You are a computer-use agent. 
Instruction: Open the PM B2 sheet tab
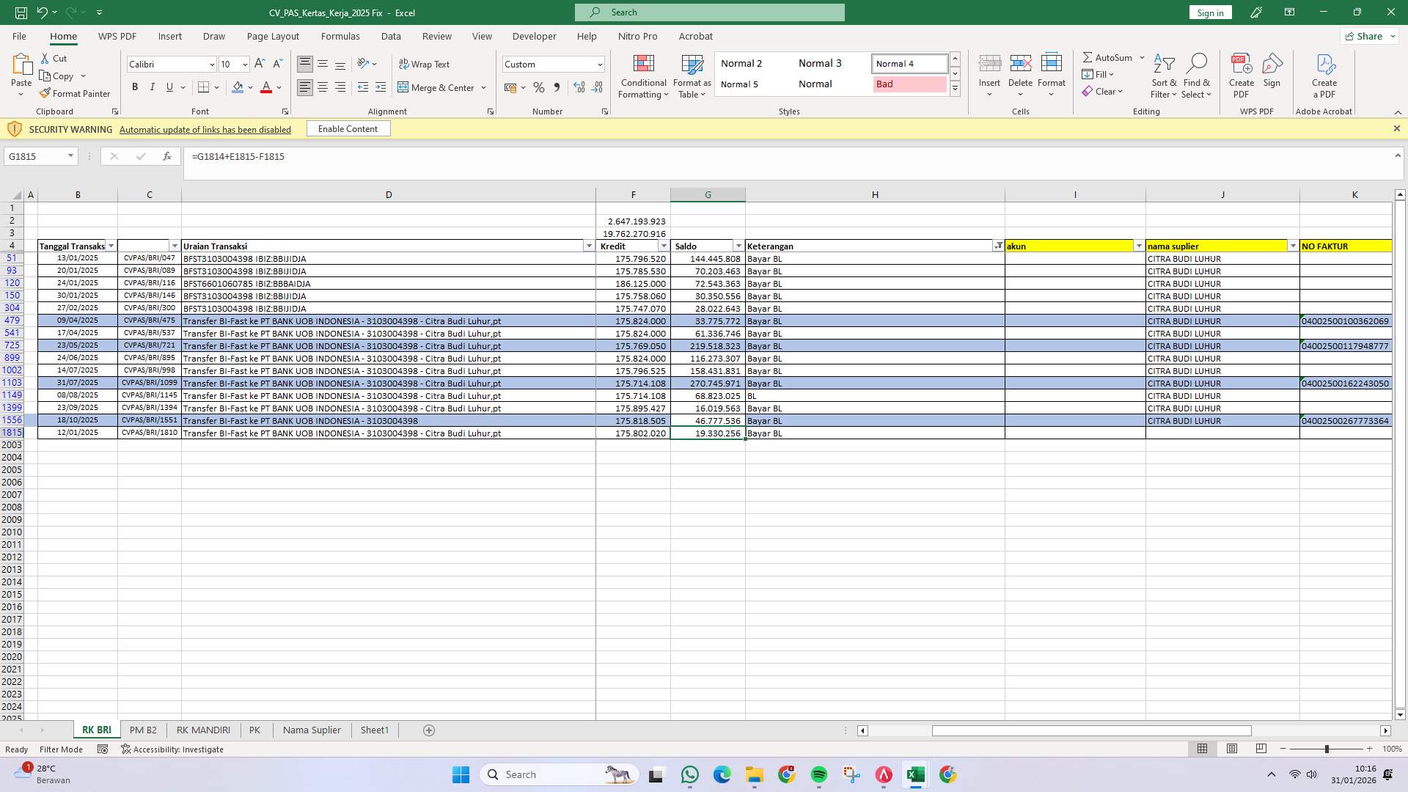[x=143, y=730]
